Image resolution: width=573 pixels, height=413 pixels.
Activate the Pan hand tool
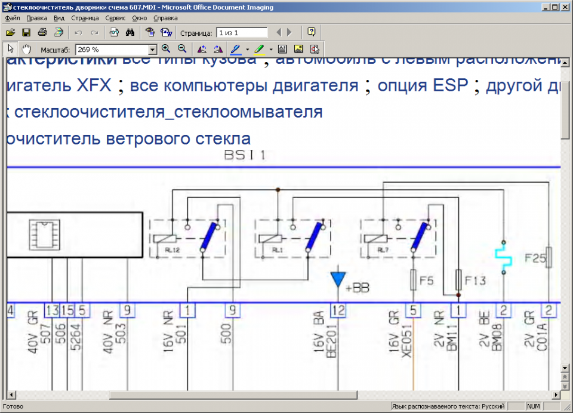coord(26,48)
